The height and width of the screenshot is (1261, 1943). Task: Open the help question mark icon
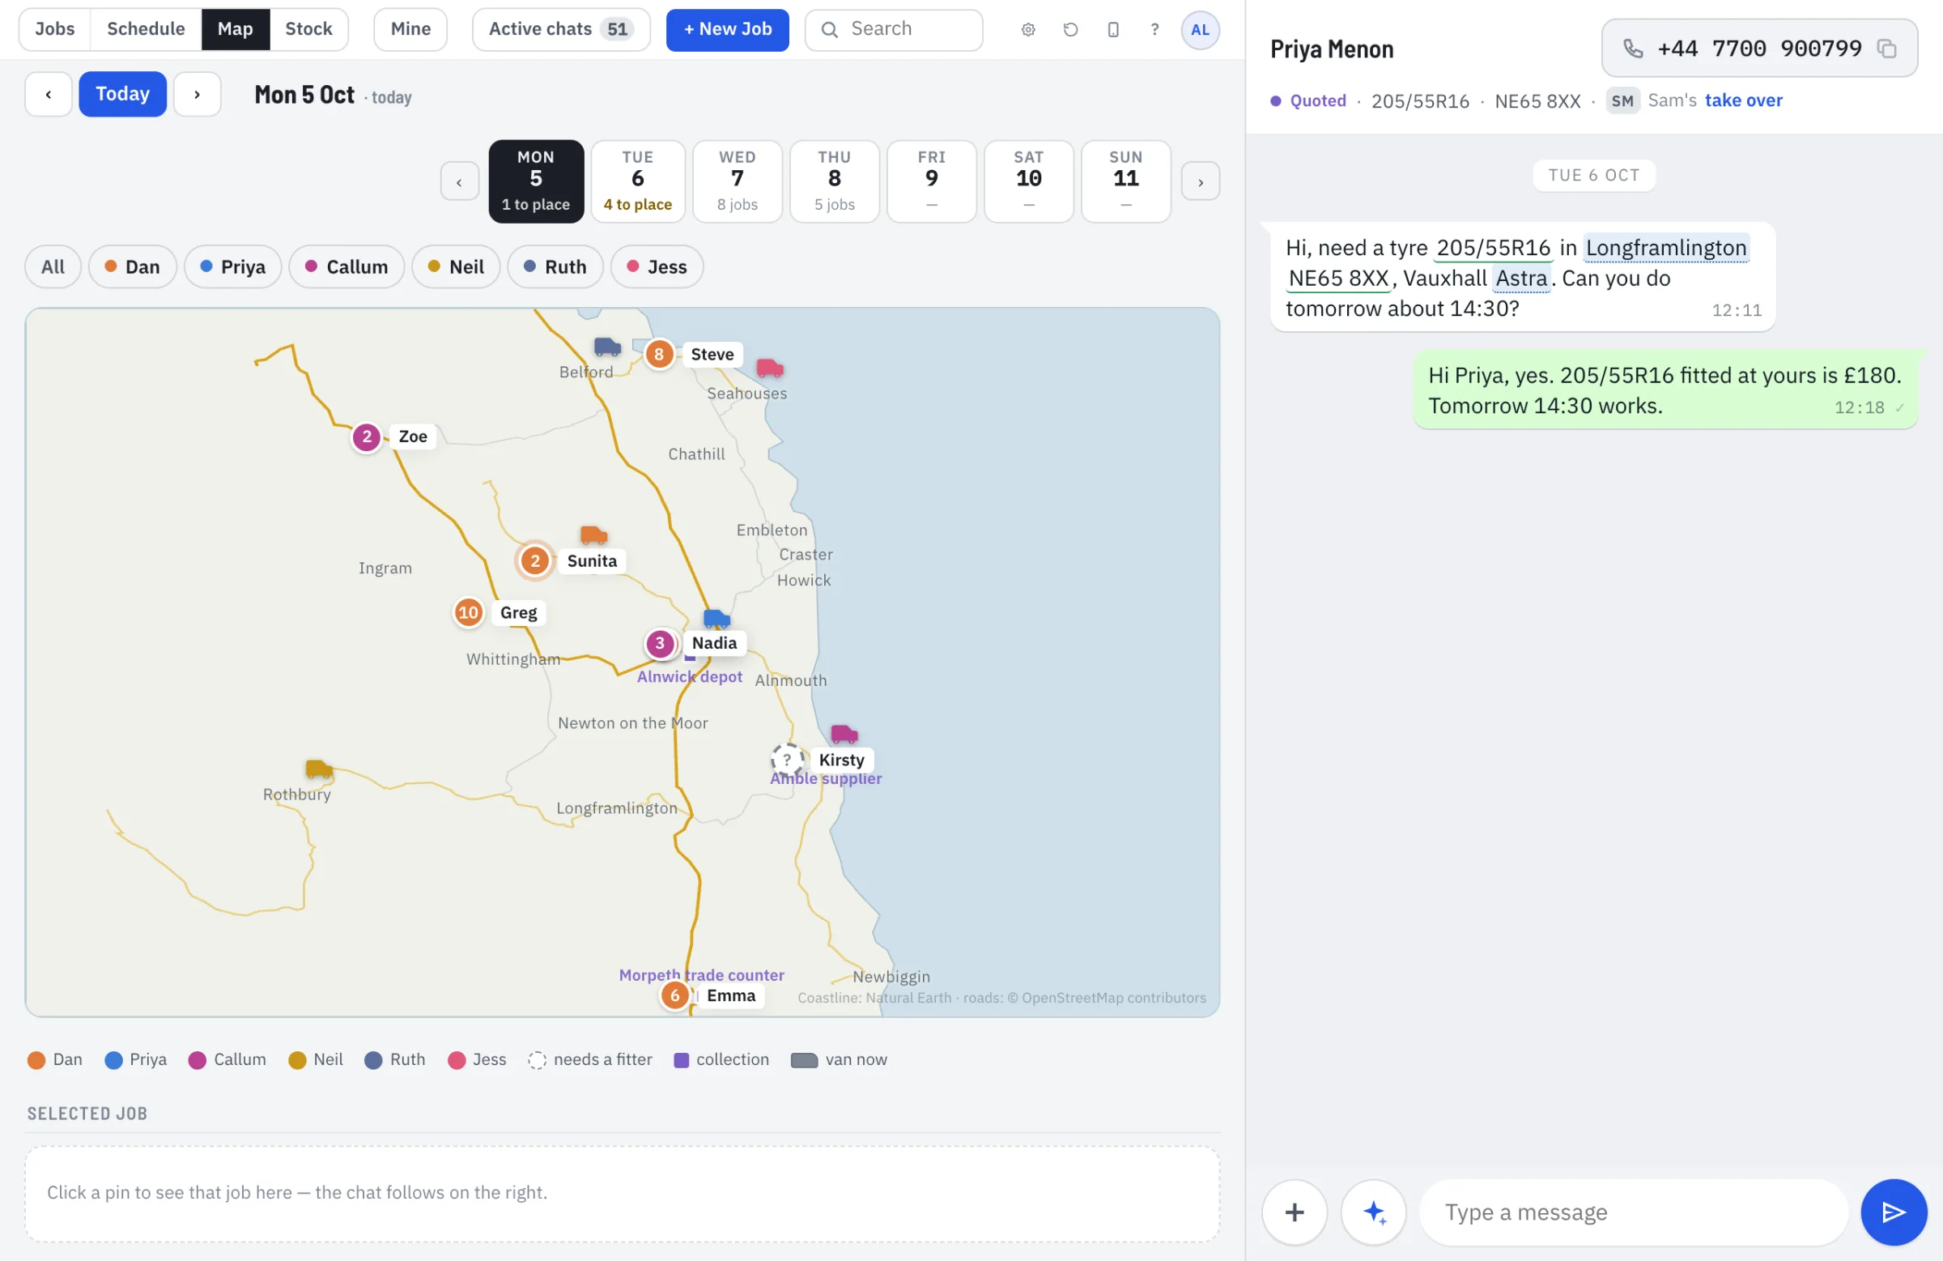(x=1154, y=29)
